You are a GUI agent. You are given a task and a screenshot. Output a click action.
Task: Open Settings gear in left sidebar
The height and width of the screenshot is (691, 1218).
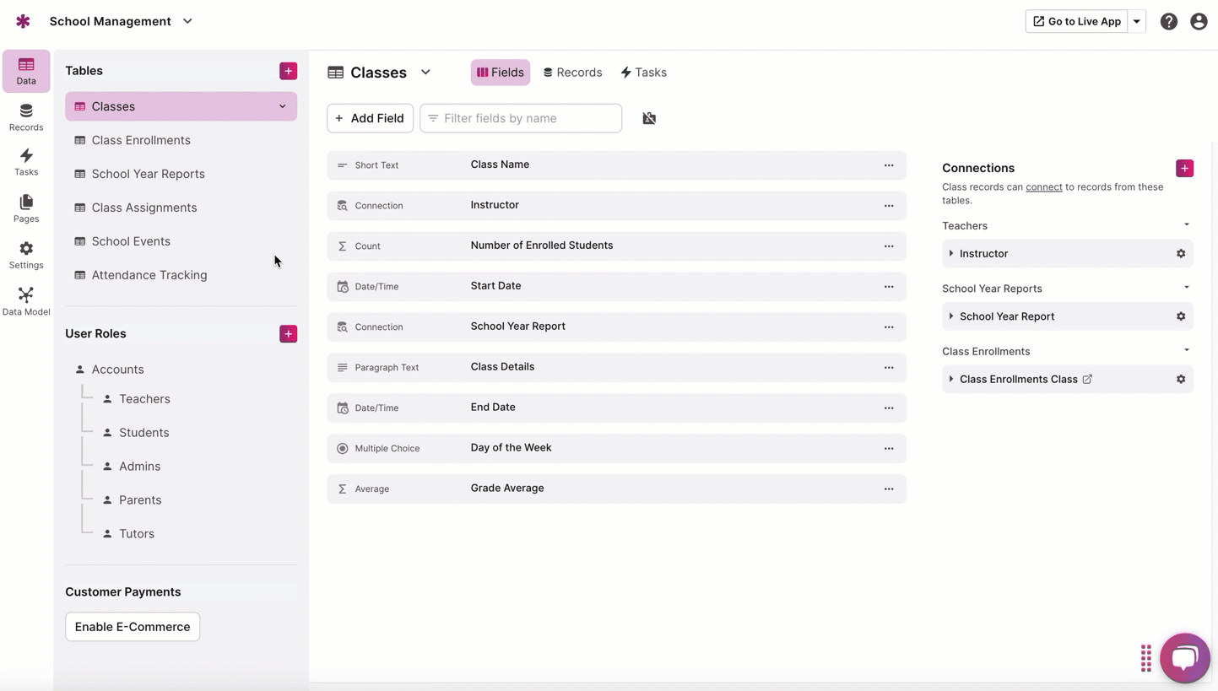(x=26, y=255)
